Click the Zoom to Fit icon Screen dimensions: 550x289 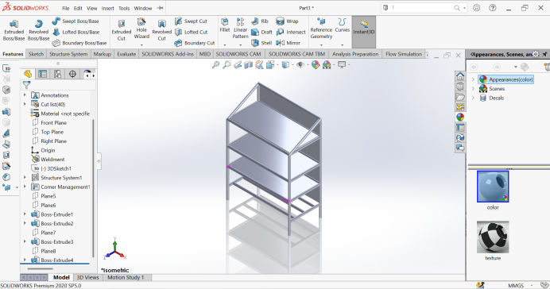pos(215,65)
